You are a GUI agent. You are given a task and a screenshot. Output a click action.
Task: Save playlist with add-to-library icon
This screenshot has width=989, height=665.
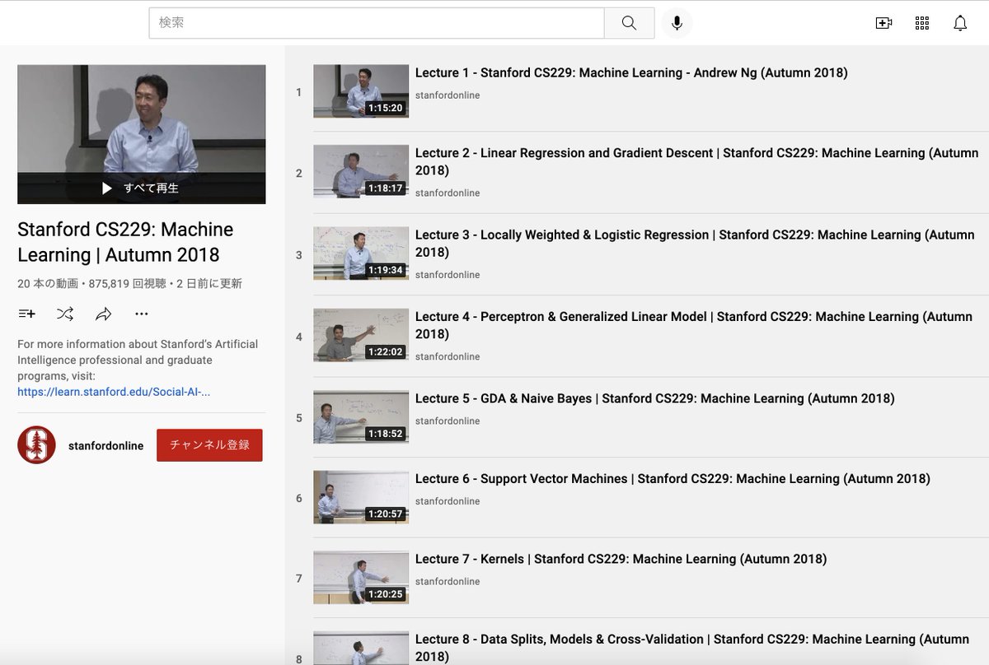26,314
